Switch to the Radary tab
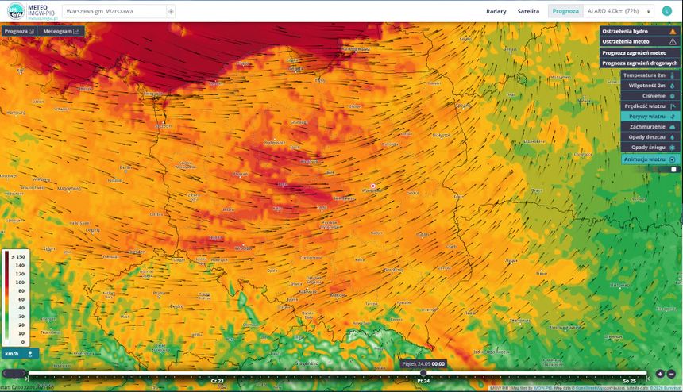683x392 pixels. [x=496, y=11]
